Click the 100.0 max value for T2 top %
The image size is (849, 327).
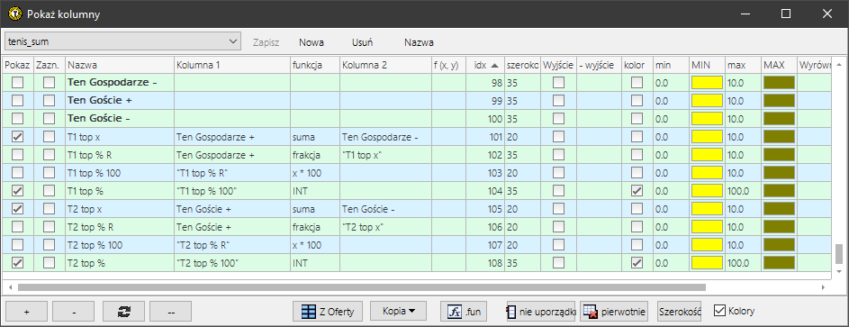point(743,263)
